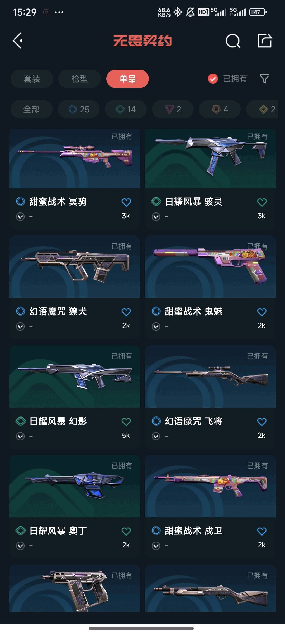Select the 全部 rarity filter
Screen dimensions: 285x635
tap(31, 109)
